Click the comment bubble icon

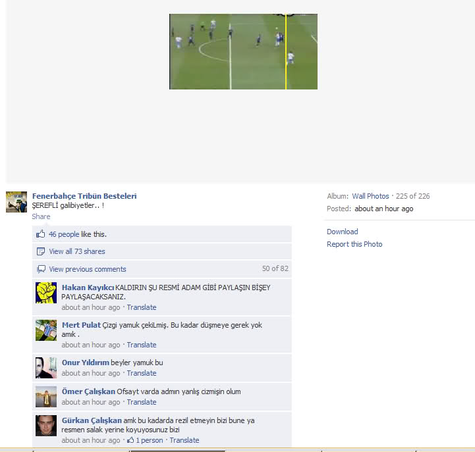41,269
